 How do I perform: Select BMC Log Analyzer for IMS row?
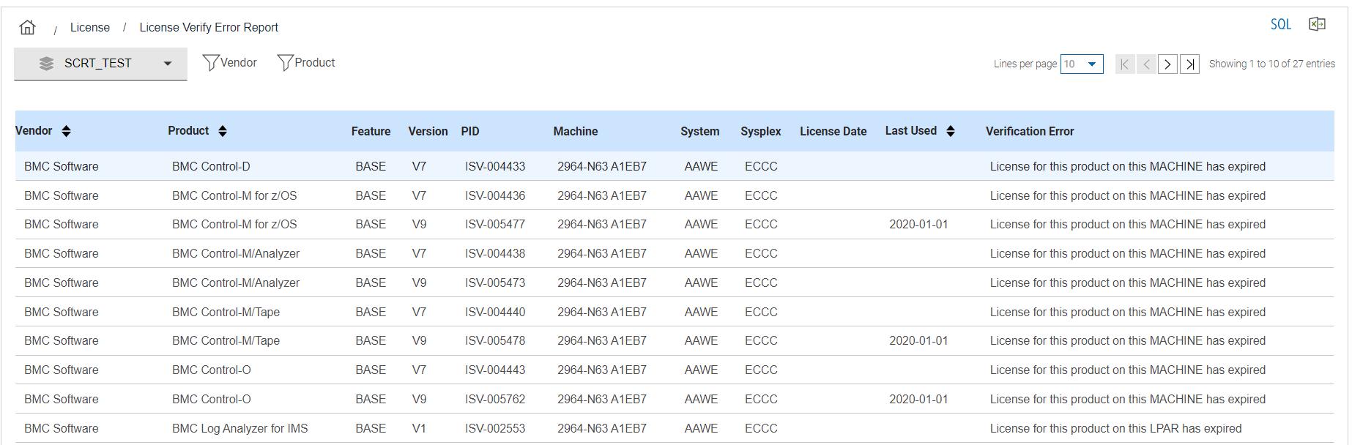tap(239, 429)
